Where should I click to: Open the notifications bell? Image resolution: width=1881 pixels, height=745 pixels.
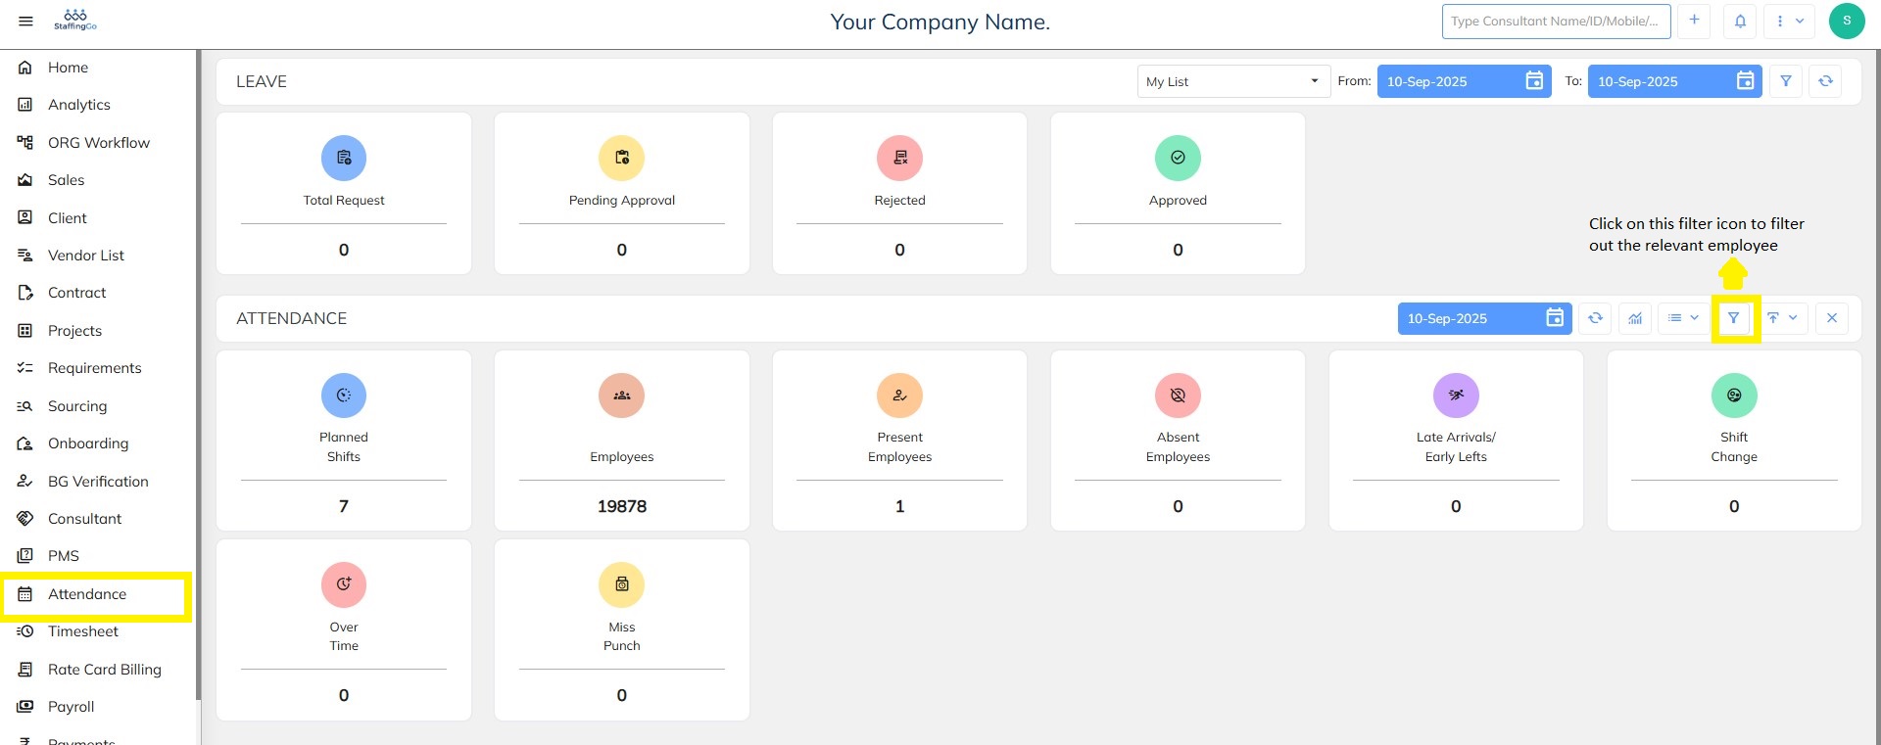coord(1740,21)
